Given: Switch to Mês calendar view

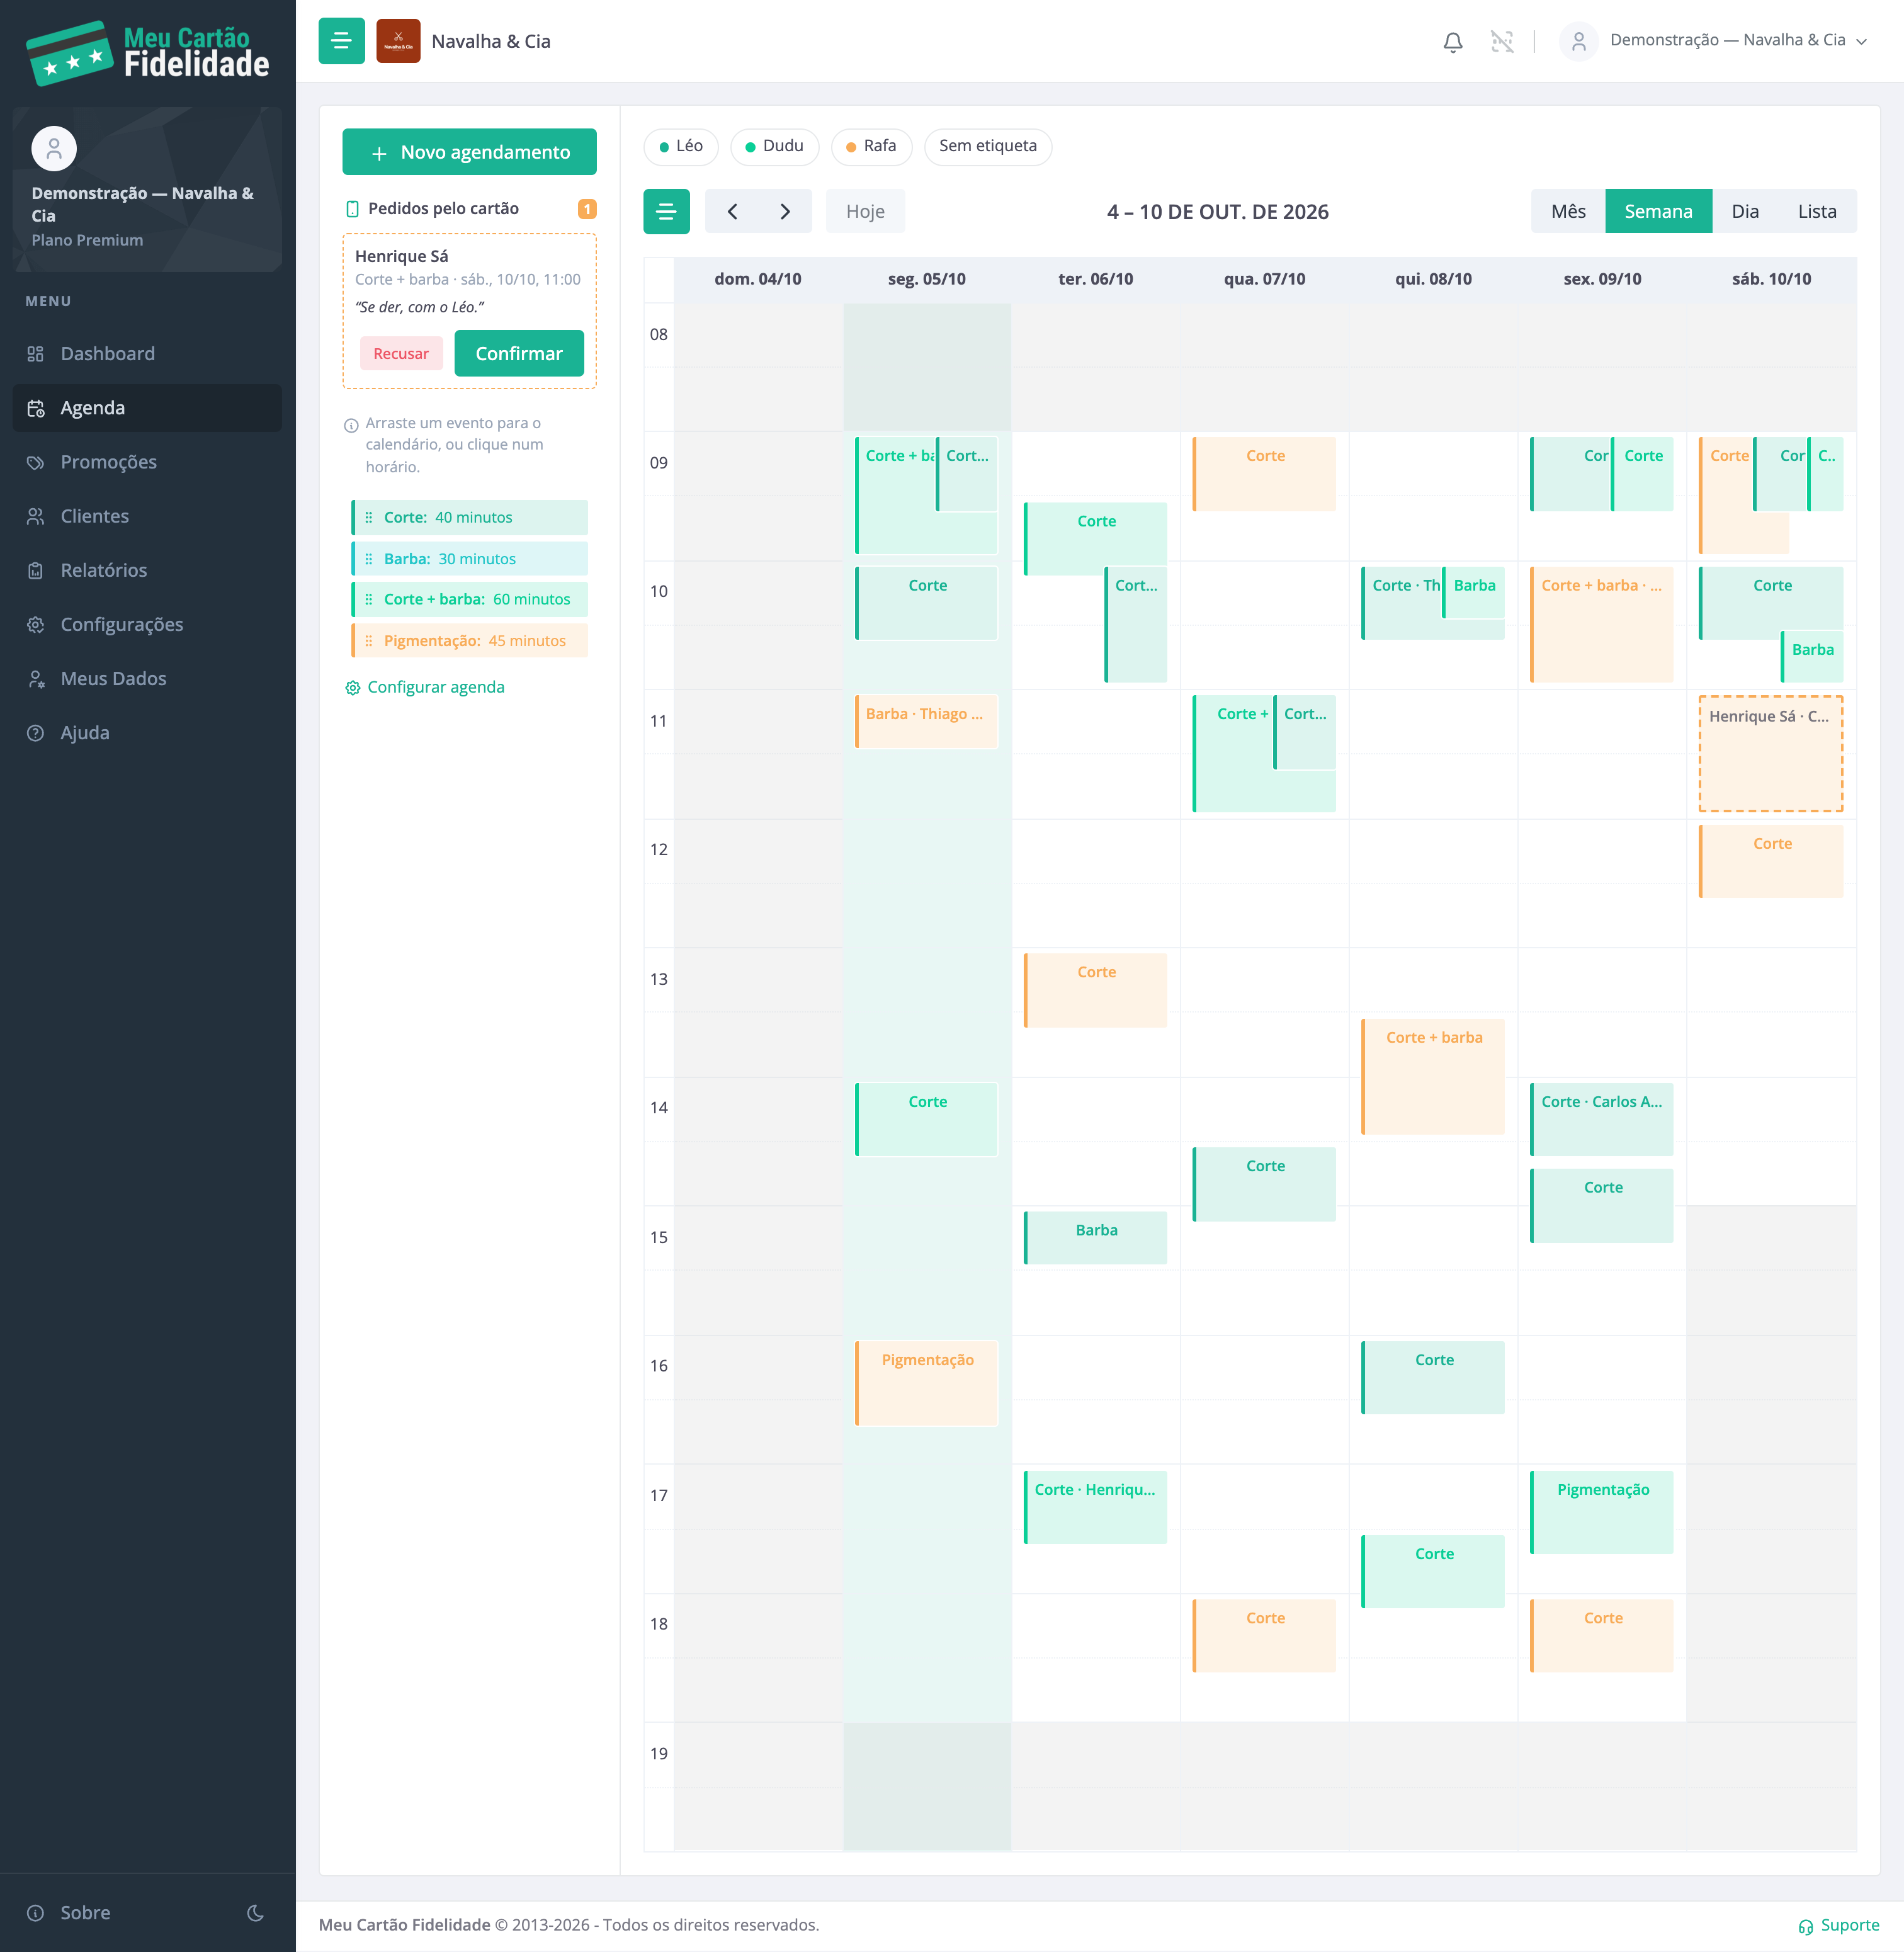Looking at the screenshot, I should [x=1568, y=211].
